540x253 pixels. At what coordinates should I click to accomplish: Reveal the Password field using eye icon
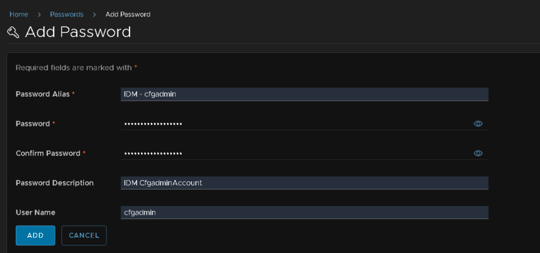click(478, 123)
